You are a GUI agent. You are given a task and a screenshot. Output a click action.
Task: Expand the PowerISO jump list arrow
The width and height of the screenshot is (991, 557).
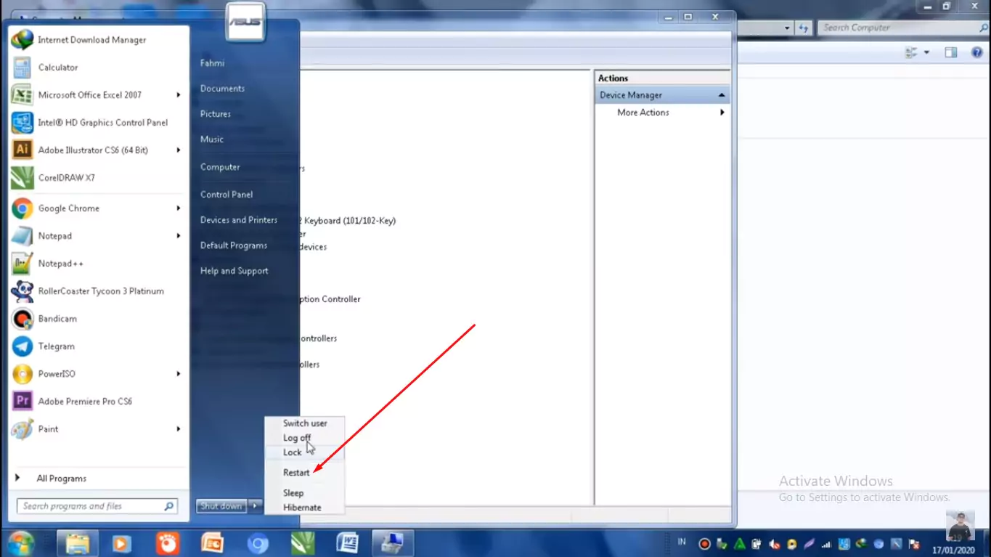pyautogui.click(x=179, y=374)
